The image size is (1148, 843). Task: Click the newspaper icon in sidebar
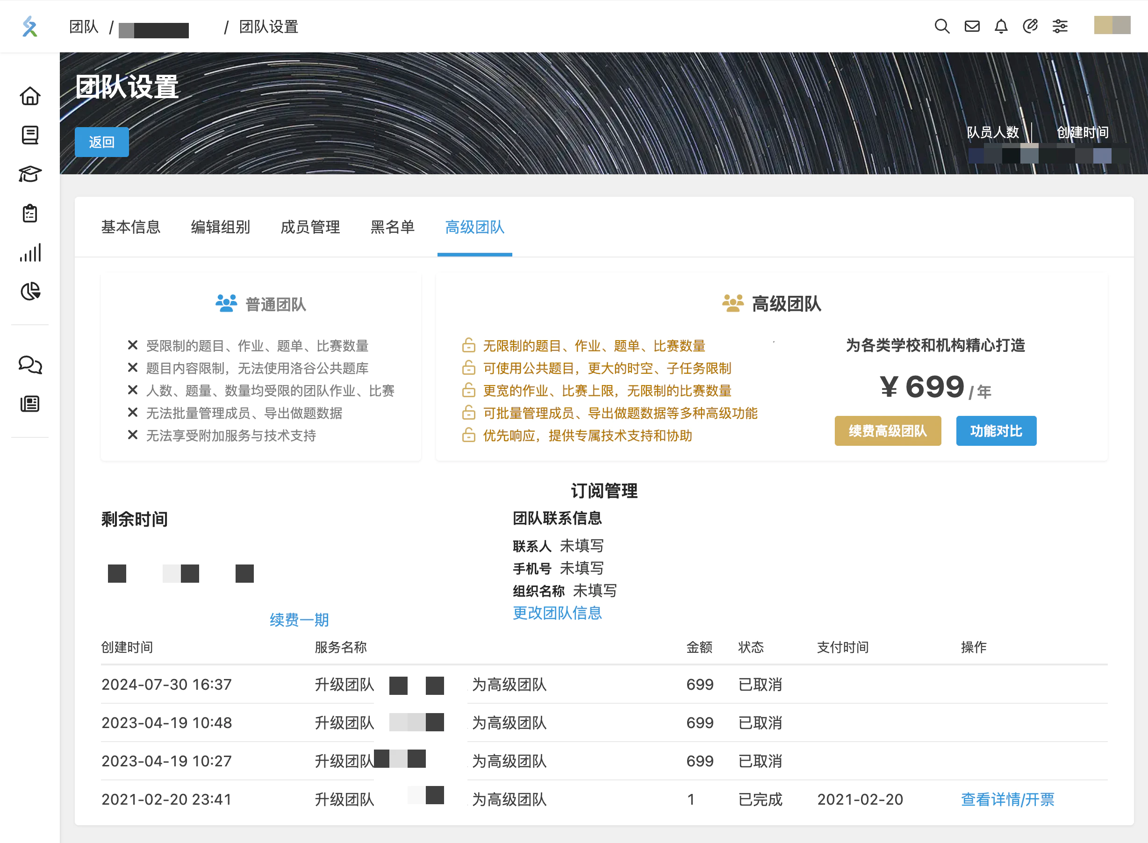pos(30,404)
